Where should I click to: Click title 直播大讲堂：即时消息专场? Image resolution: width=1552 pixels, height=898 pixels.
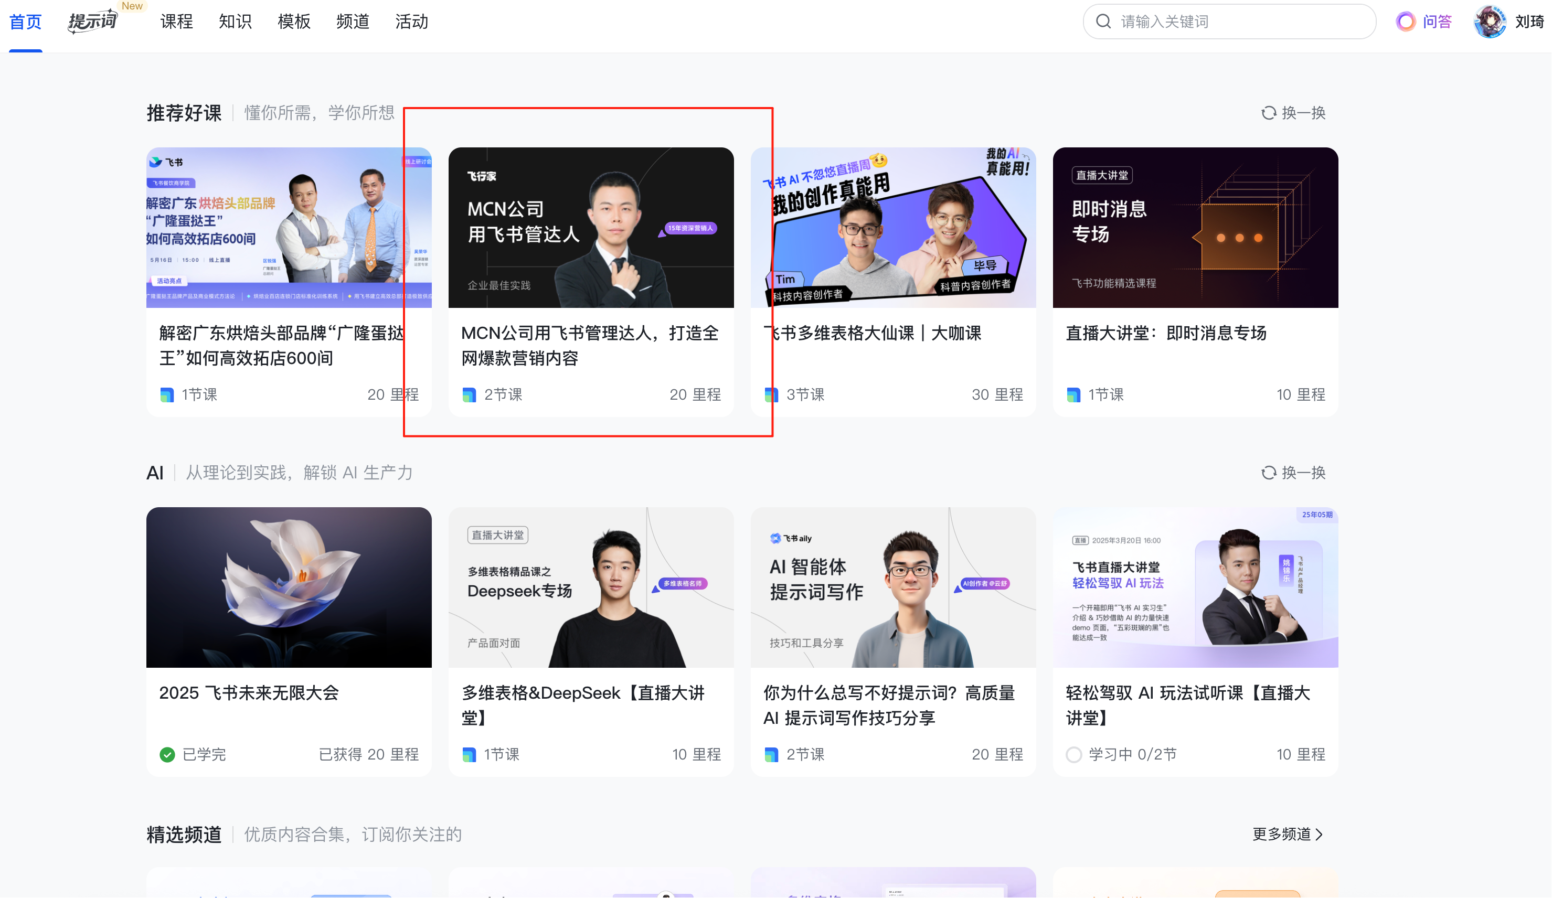(1166, 333)
